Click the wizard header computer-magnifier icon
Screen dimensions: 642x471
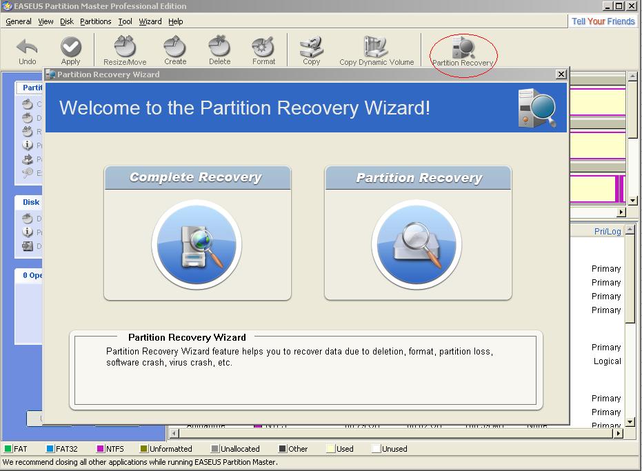pyautogui.click(x=536, y=108)
